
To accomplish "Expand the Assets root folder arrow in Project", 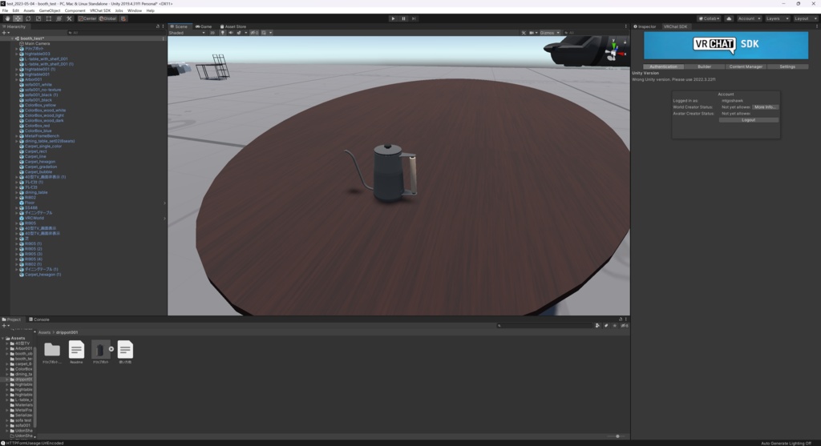I will 3,338.
